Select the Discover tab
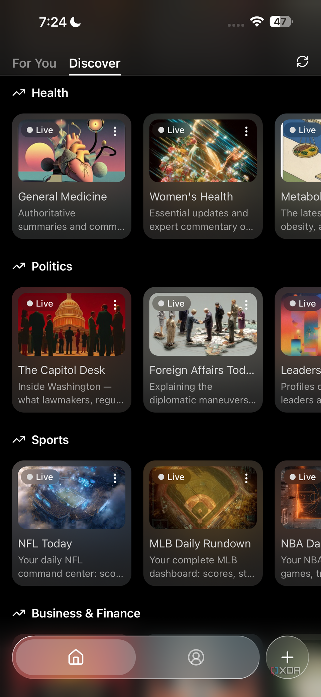The height and width of the screenshot is (697, 321). click(x=95, y=63)
